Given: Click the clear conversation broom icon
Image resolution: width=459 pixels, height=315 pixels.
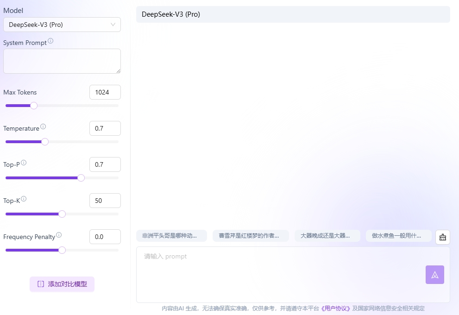Looking at the screenshot, I should (443, 237).
